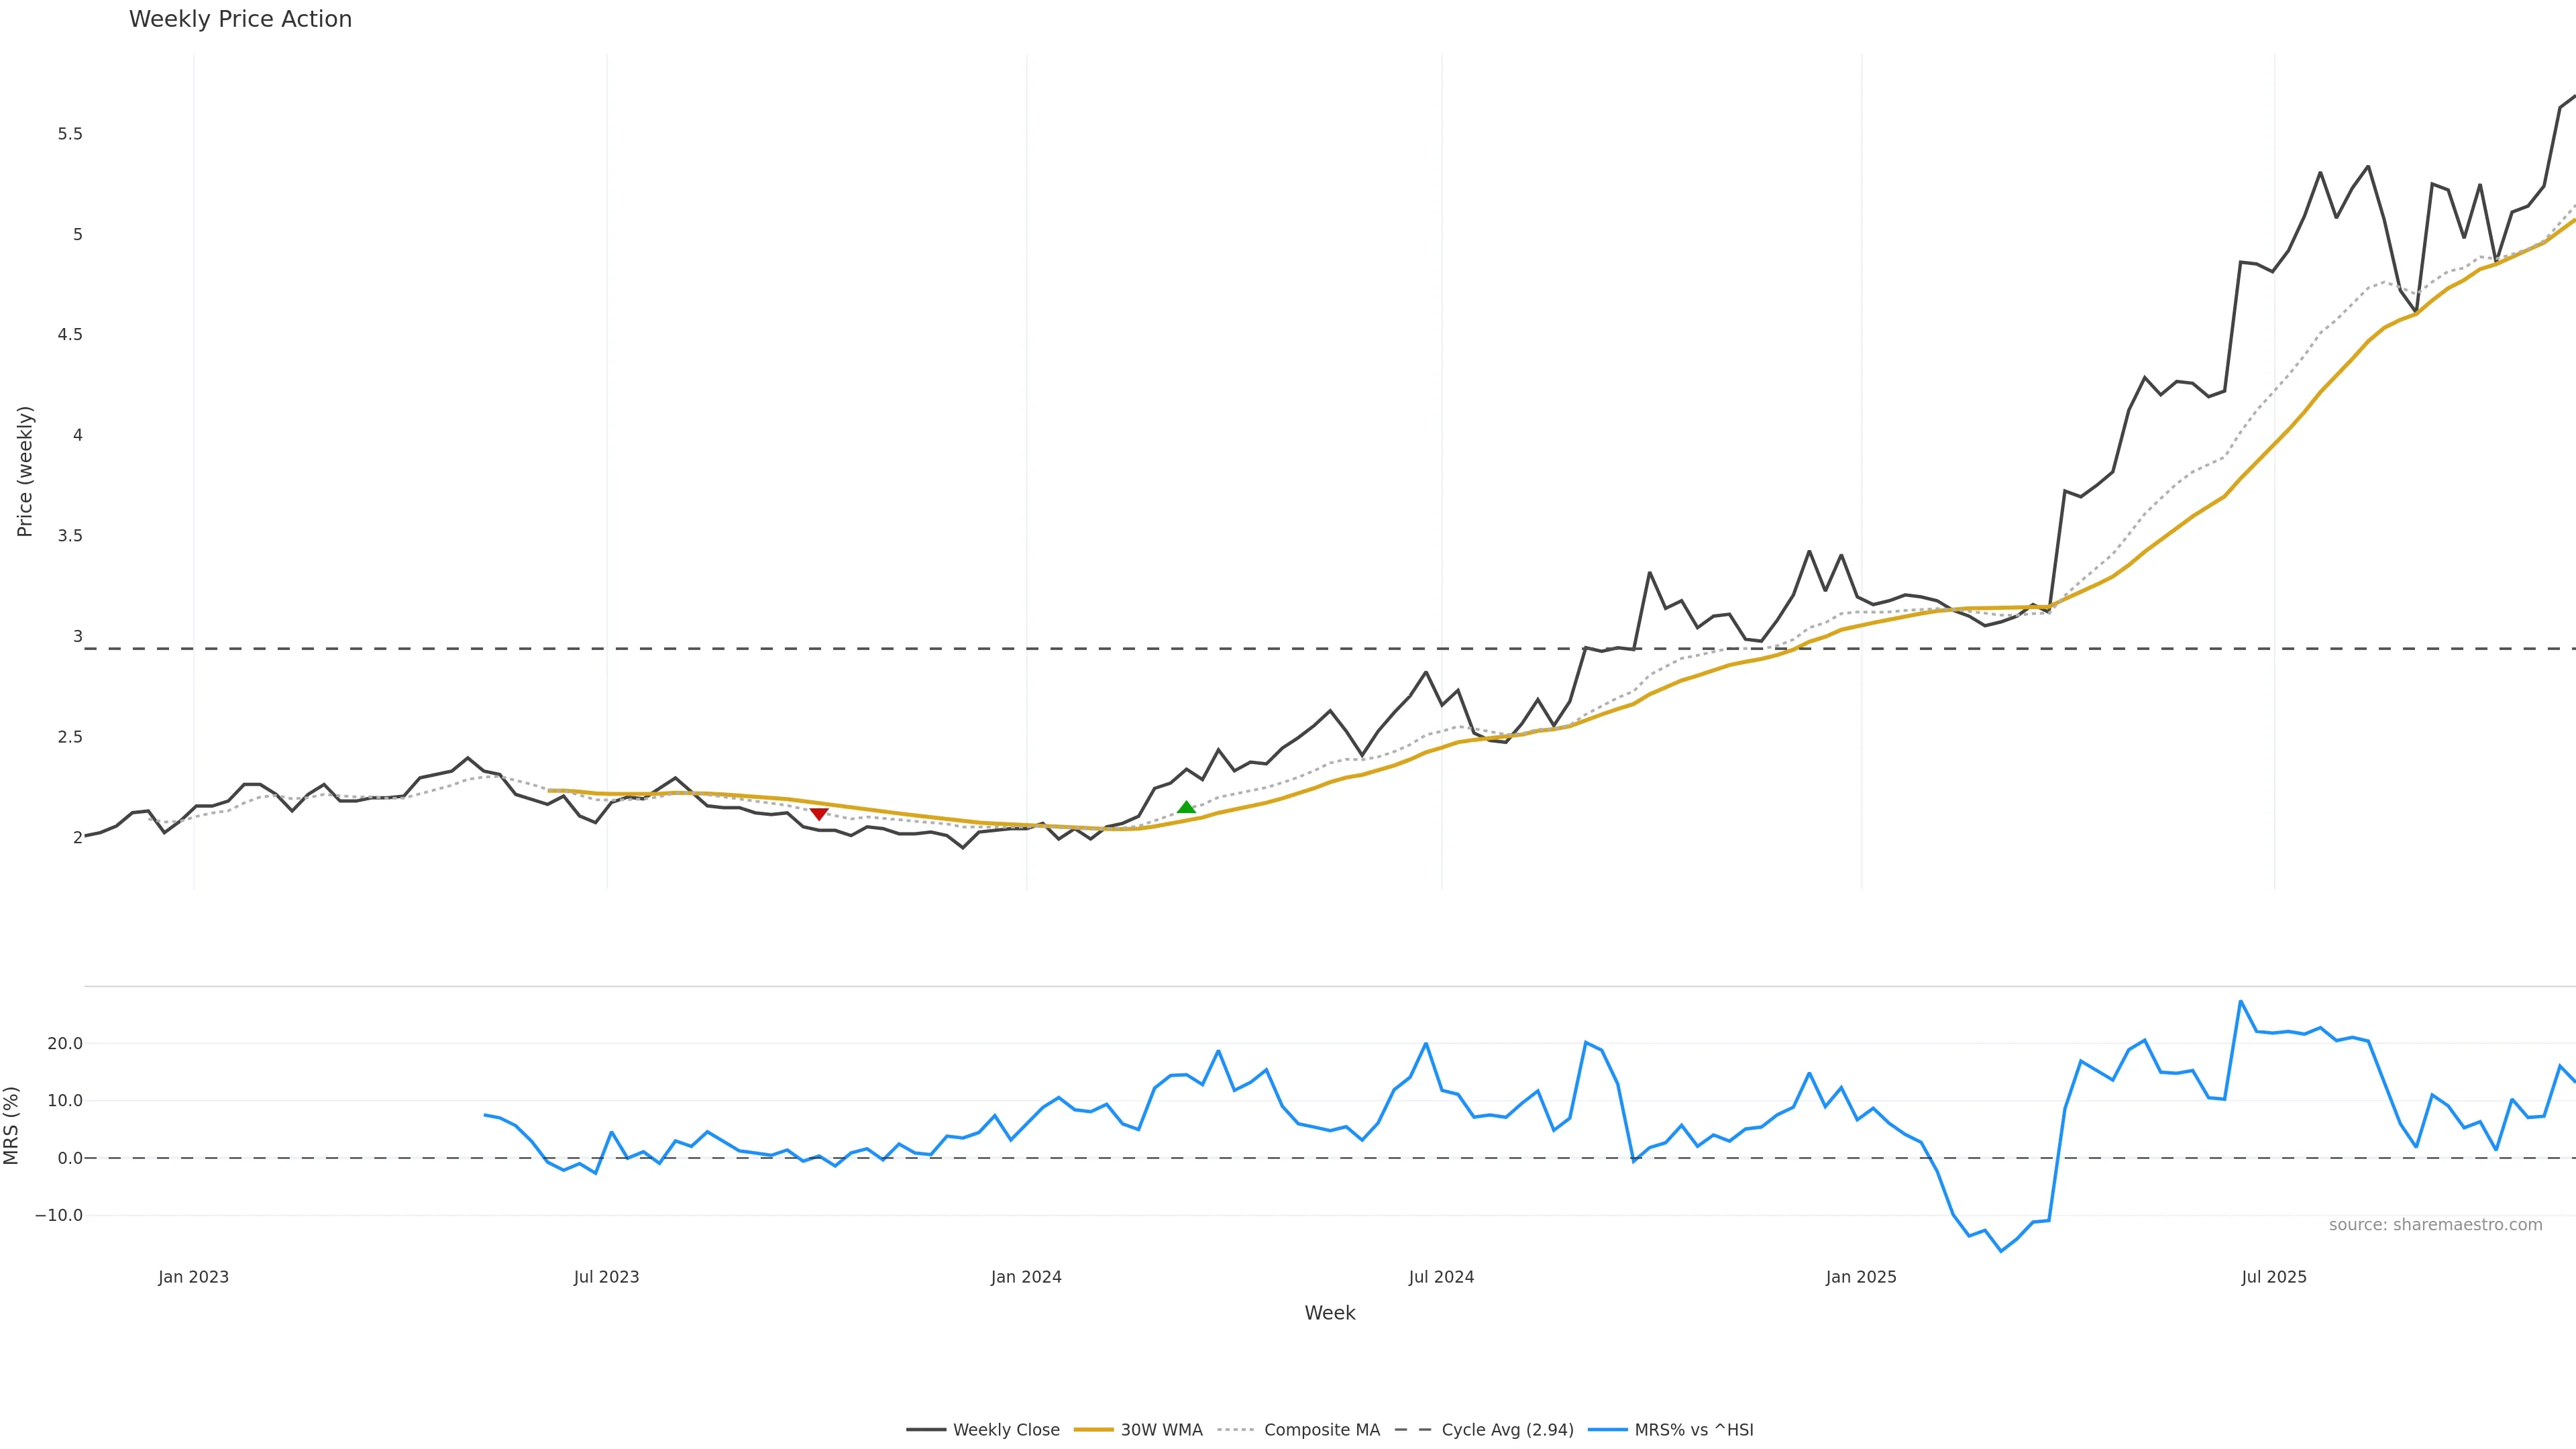Click the 5.5 price axis tick label
Viewport: 2576px width, 1449px height.
pos(70,134)
